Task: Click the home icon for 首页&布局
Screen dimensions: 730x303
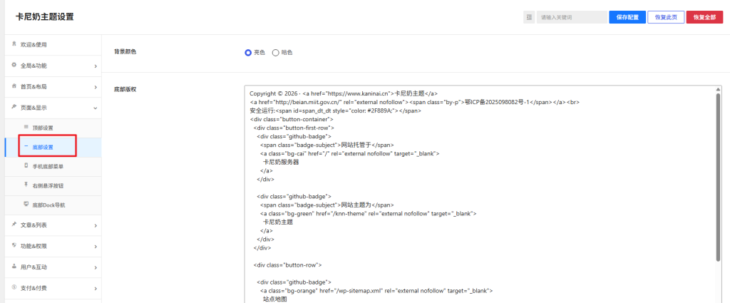Action: [x=14, y=86]
